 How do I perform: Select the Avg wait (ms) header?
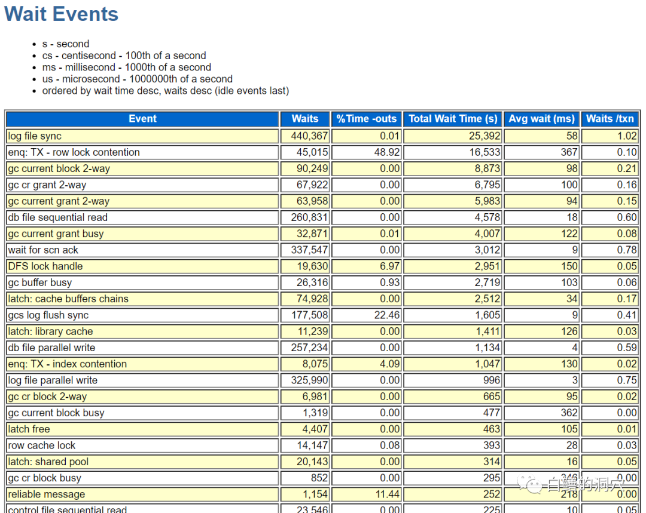(541, 119)
